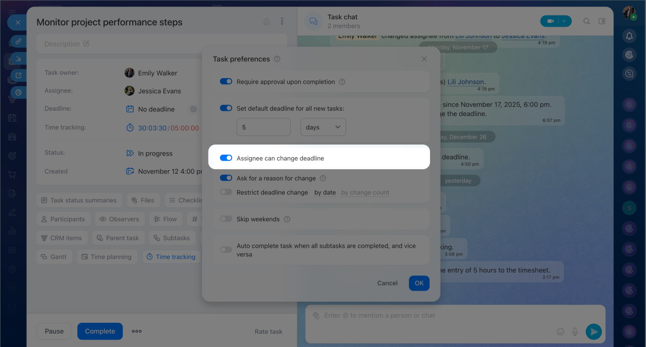Cancel the Task preferences dialog

pos(387,283)
